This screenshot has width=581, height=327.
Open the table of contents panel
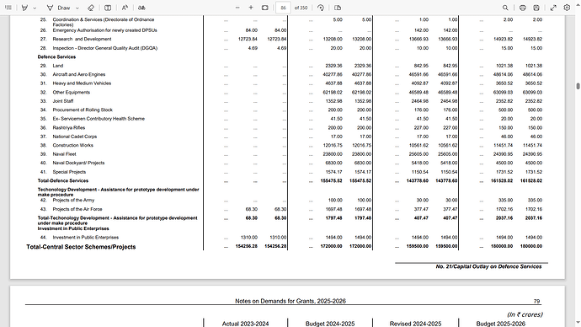tap(8, 8)
